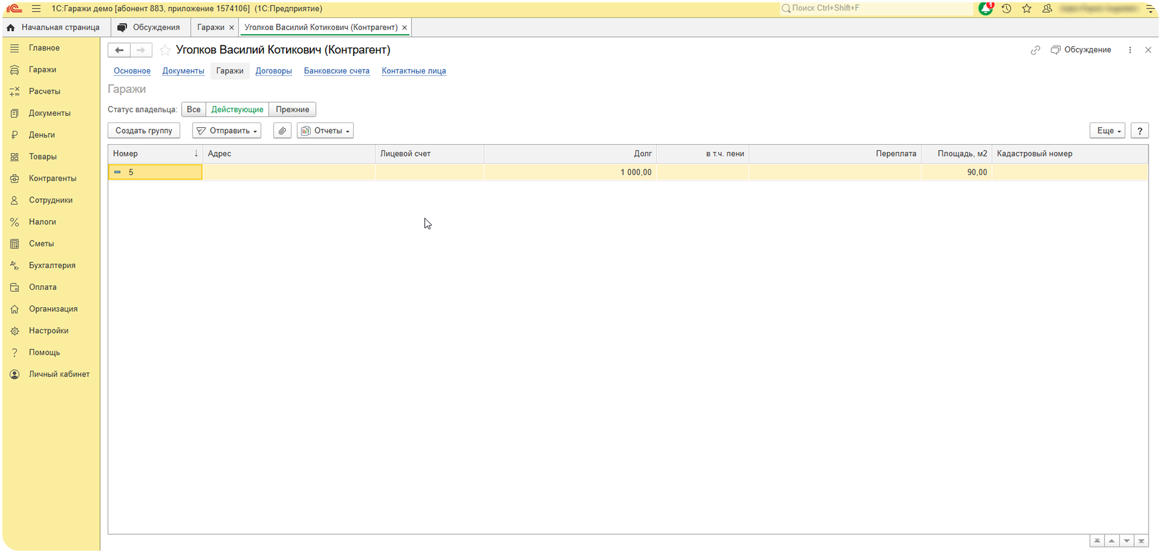Select the 'Все' owner status filter

[x=193, y=109]
